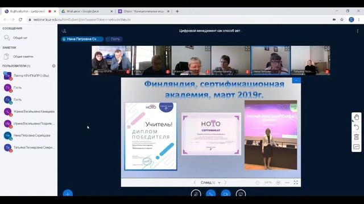Zoom out the presentation slide

click(258, 182)
